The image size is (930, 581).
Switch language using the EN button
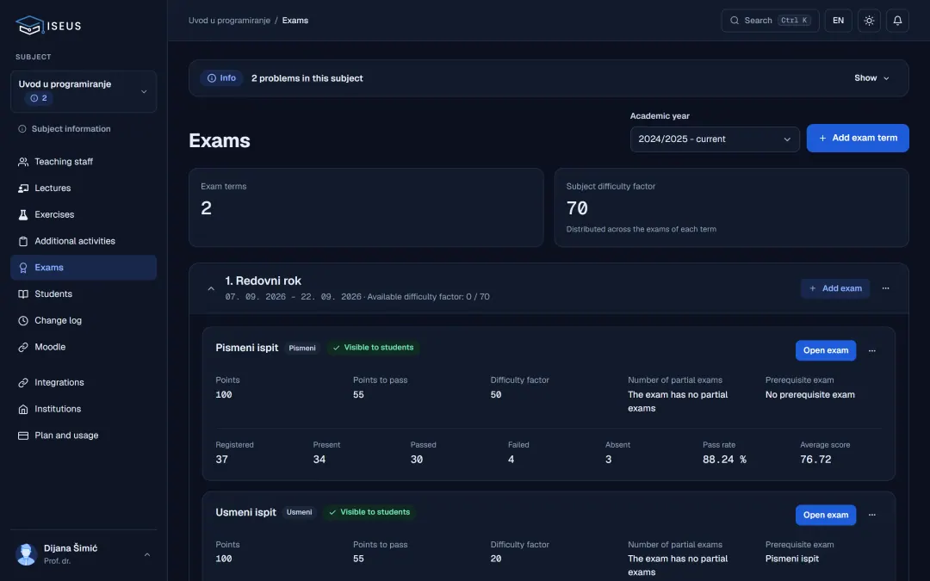coord(838,20)
